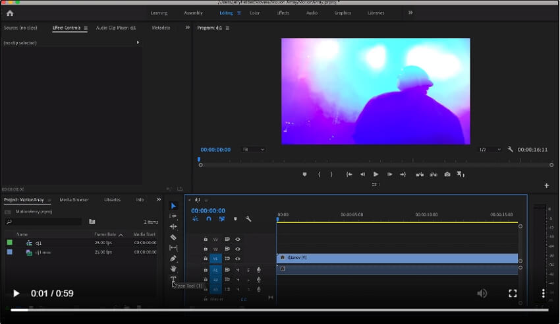Click Go to Out button
Viewport: 560px width, 324px height.
click(403, 174)
